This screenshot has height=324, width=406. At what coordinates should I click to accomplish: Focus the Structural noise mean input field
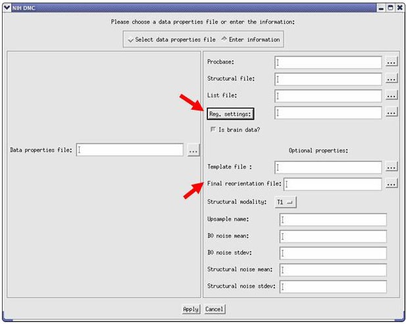click(x=333, y=270)
